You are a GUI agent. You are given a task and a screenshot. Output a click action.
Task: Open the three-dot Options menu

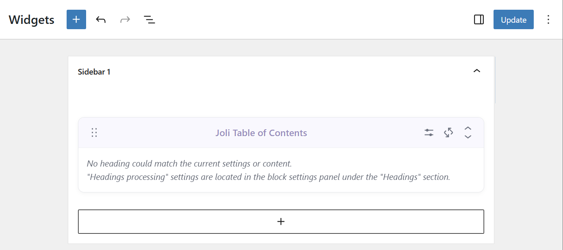click(548, 19)
